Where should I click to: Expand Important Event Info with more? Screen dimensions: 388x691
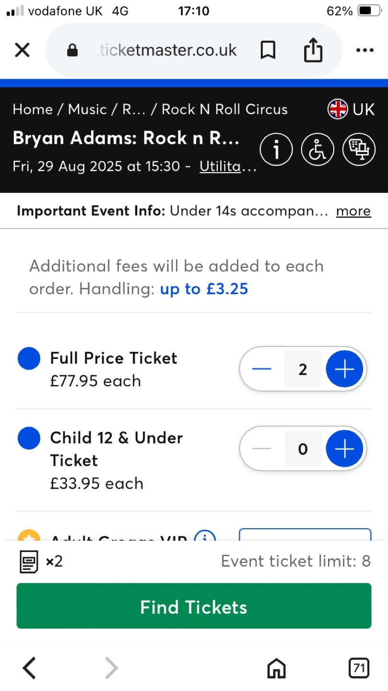(353, 211)
